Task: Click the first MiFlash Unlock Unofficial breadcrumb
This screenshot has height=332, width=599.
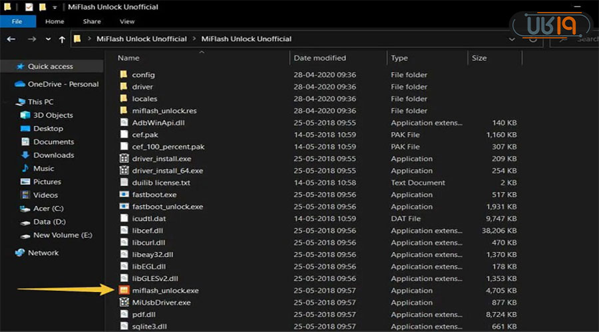Action: 141,39
